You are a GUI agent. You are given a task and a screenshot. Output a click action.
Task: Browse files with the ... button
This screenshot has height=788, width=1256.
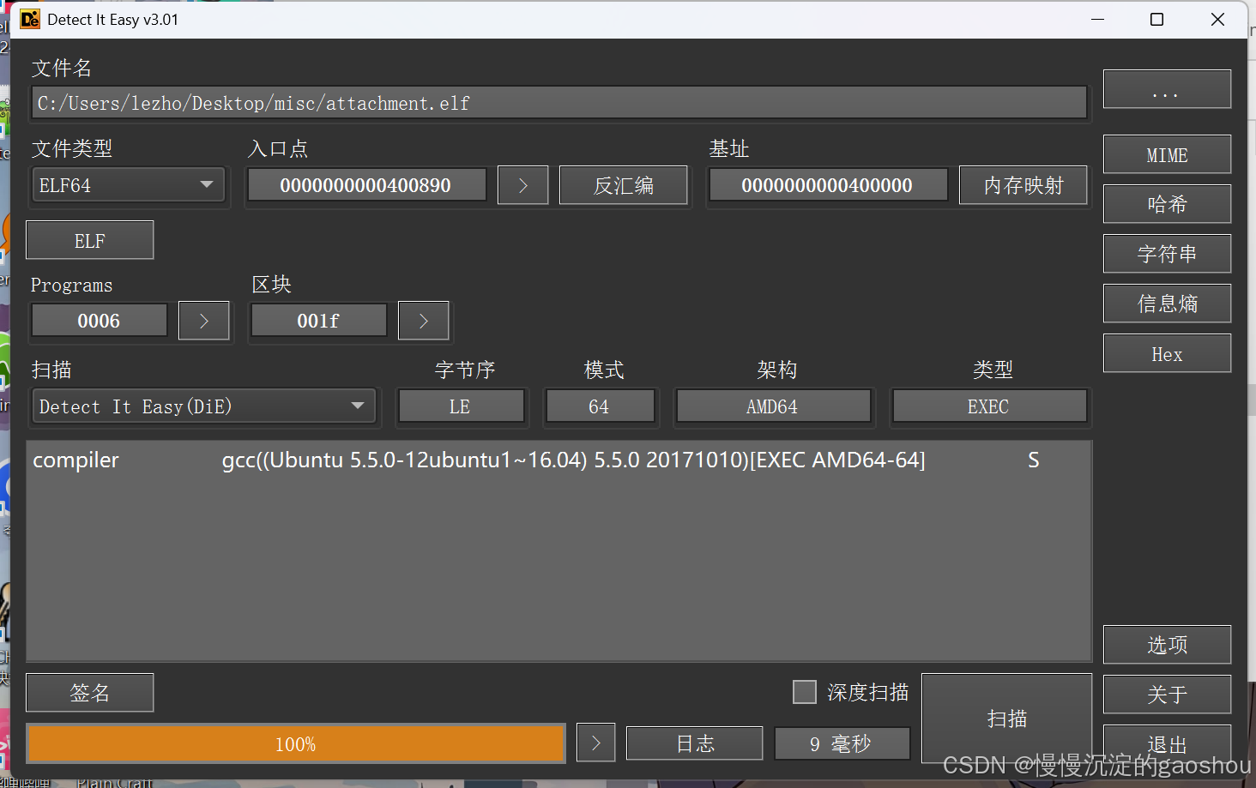pos(1167,88)
